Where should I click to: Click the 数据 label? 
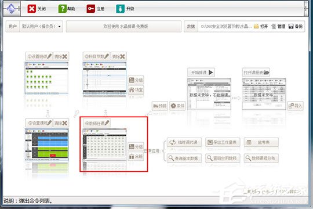(191, 26)
